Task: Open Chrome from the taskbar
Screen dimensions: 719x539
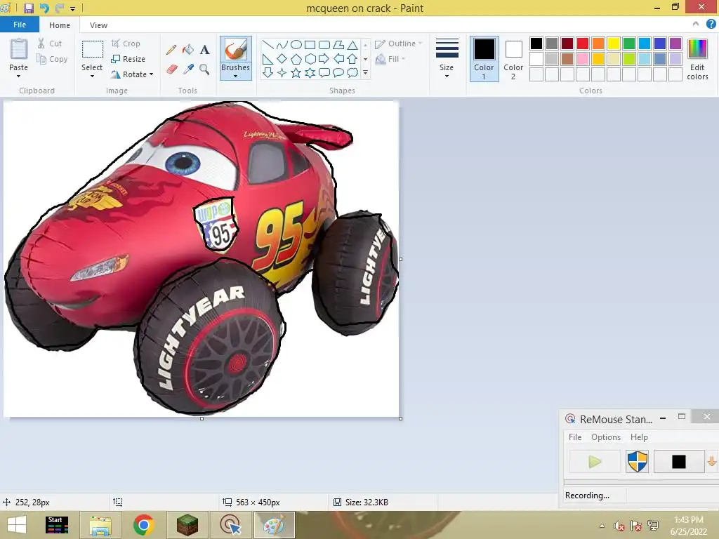Action: pos(143,525)
